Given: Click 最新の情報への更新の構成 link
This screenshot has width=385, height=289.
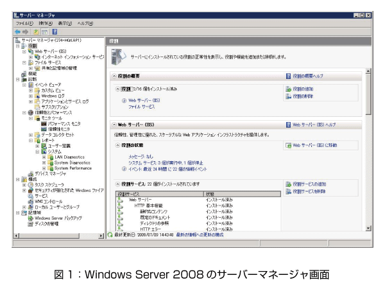Looking at the screenshot, I should (x=200, y=235).
